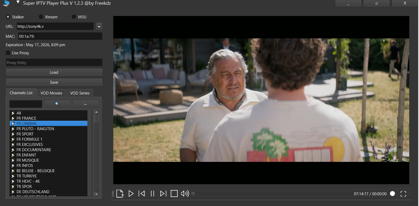Mute the volume speaker icon
The width and height of the screenshot is (419, 206).
click(185, 194)
